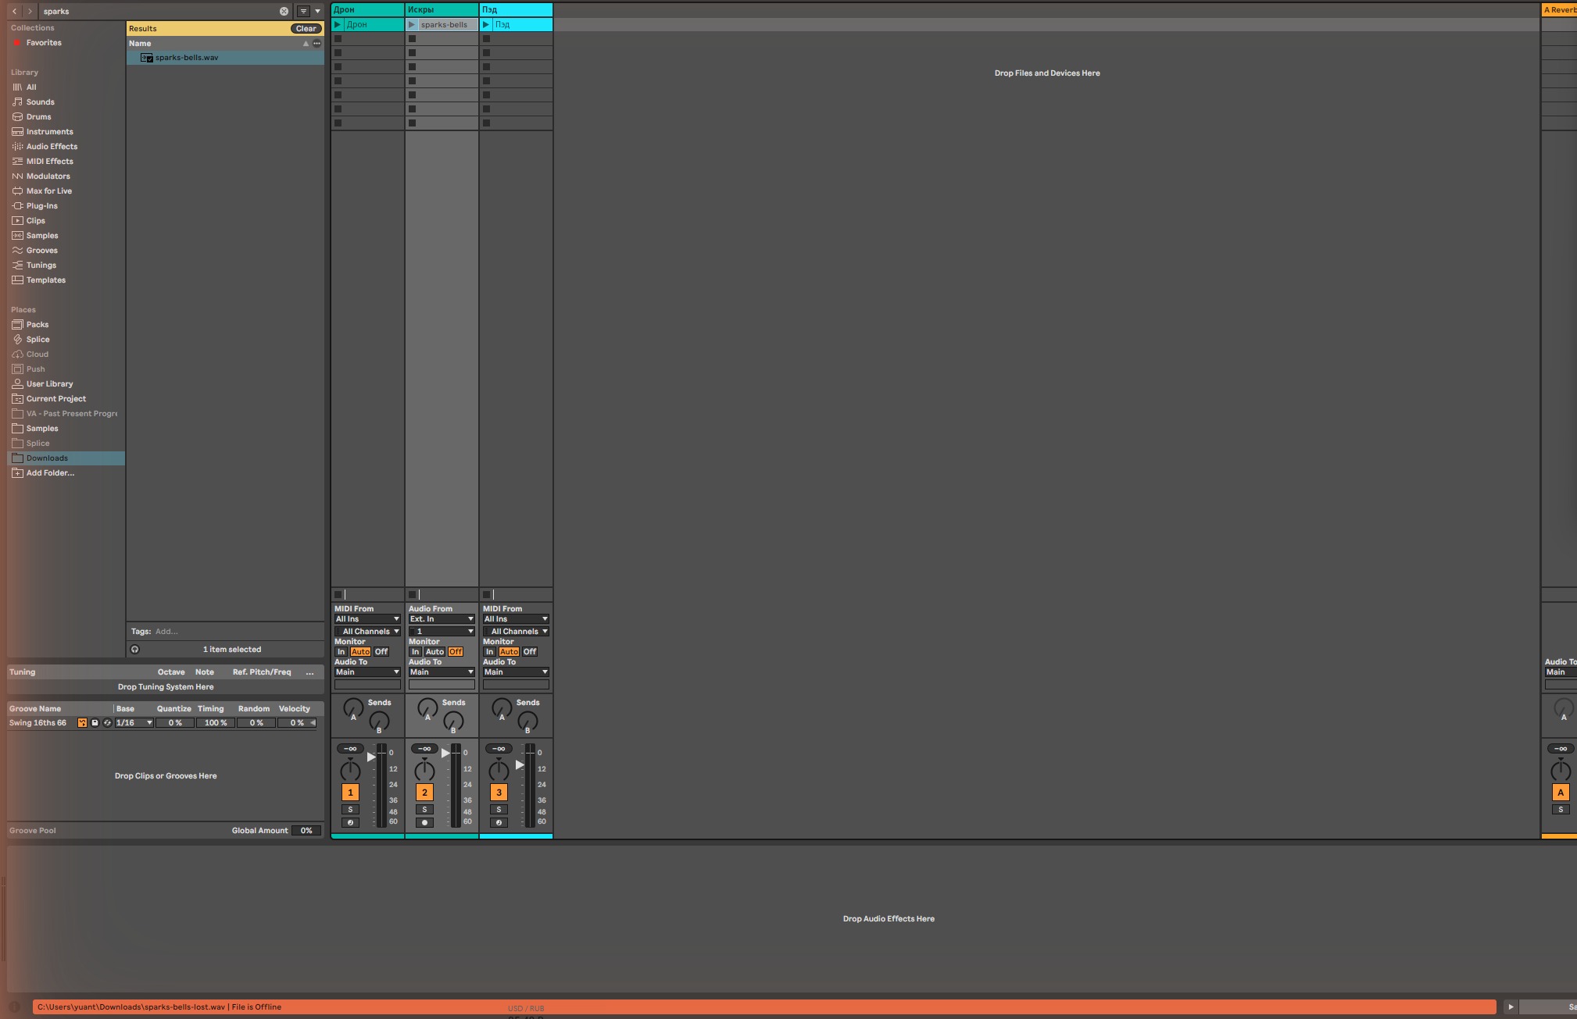
Task: Select Downloads folder in Places
Action: (x=66, y=458)
